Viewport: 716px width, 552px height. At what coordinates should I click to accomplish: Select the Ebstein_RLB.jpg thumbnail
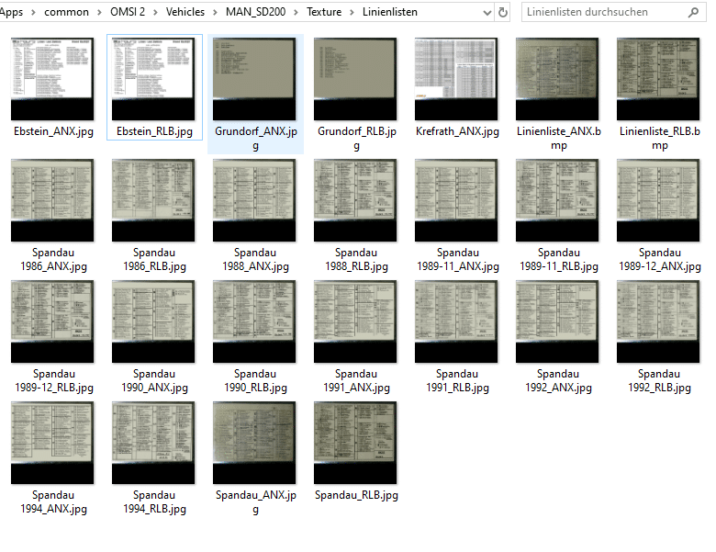point(153,79)
